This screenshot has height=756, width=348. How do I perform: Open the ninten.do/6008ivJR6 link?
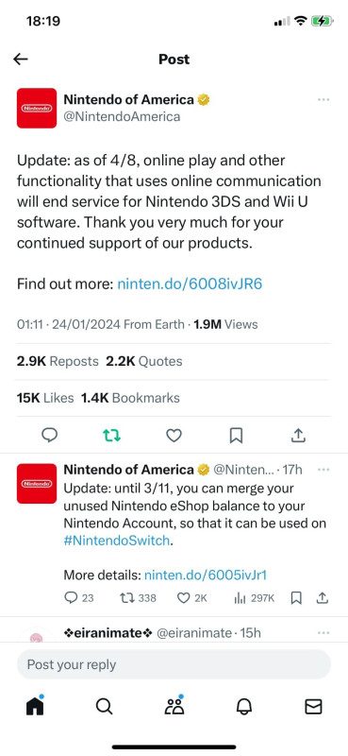tap(190, 284)
